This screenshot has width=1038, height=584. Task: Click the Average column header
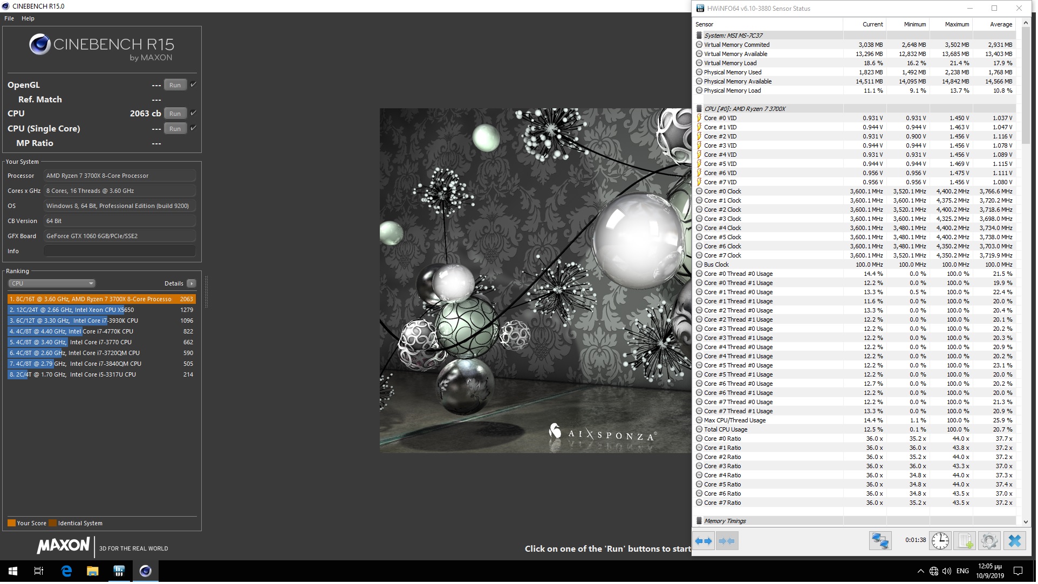(995, 24)
